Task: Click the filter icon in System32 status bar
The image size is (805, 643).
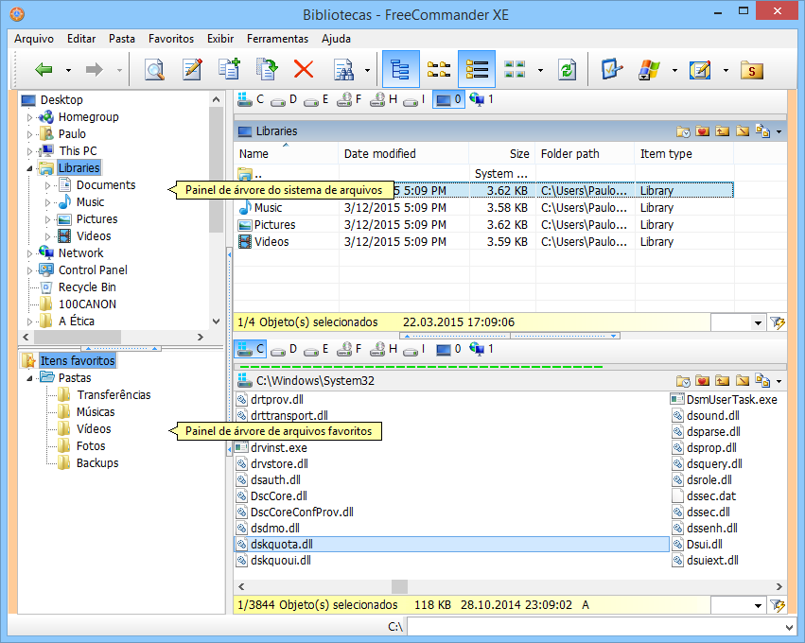Action: point(778,605)
